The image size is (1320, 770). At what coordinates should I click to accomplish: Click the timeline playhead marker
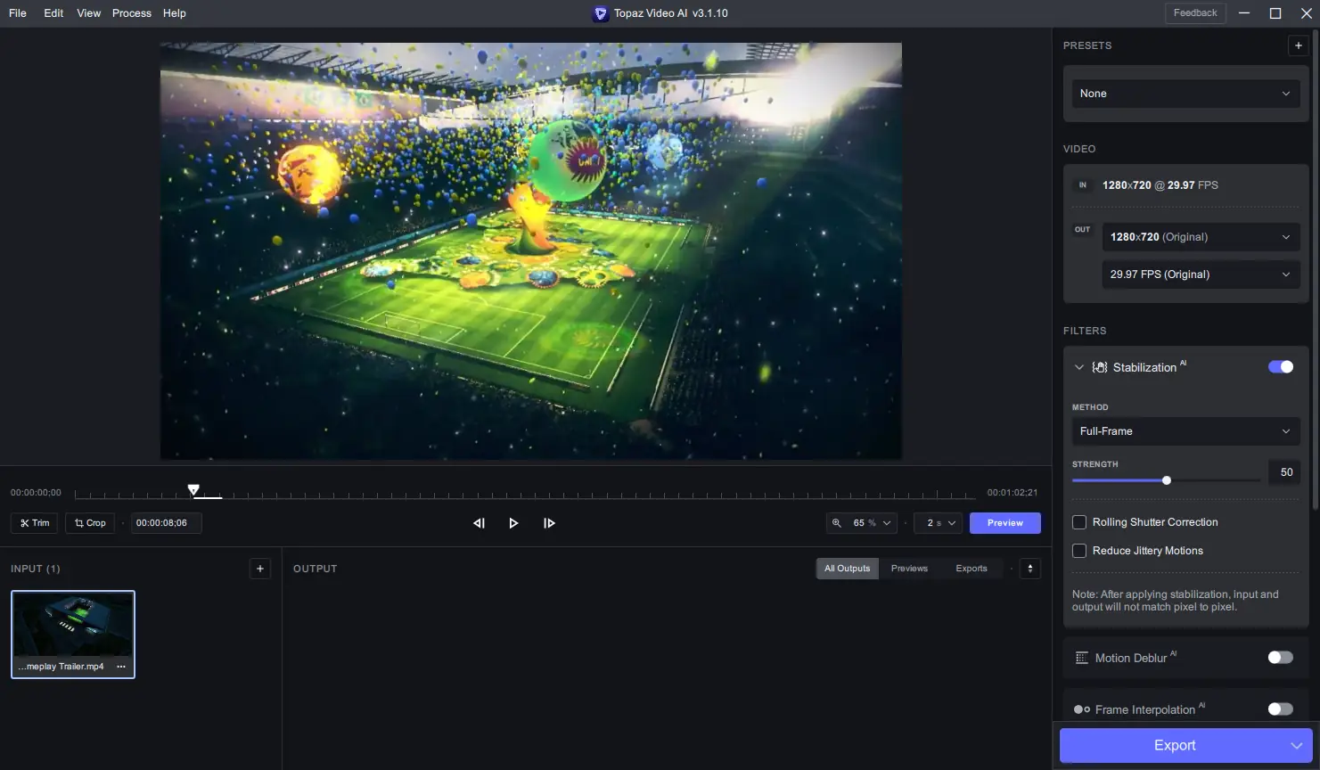(193, 490)
